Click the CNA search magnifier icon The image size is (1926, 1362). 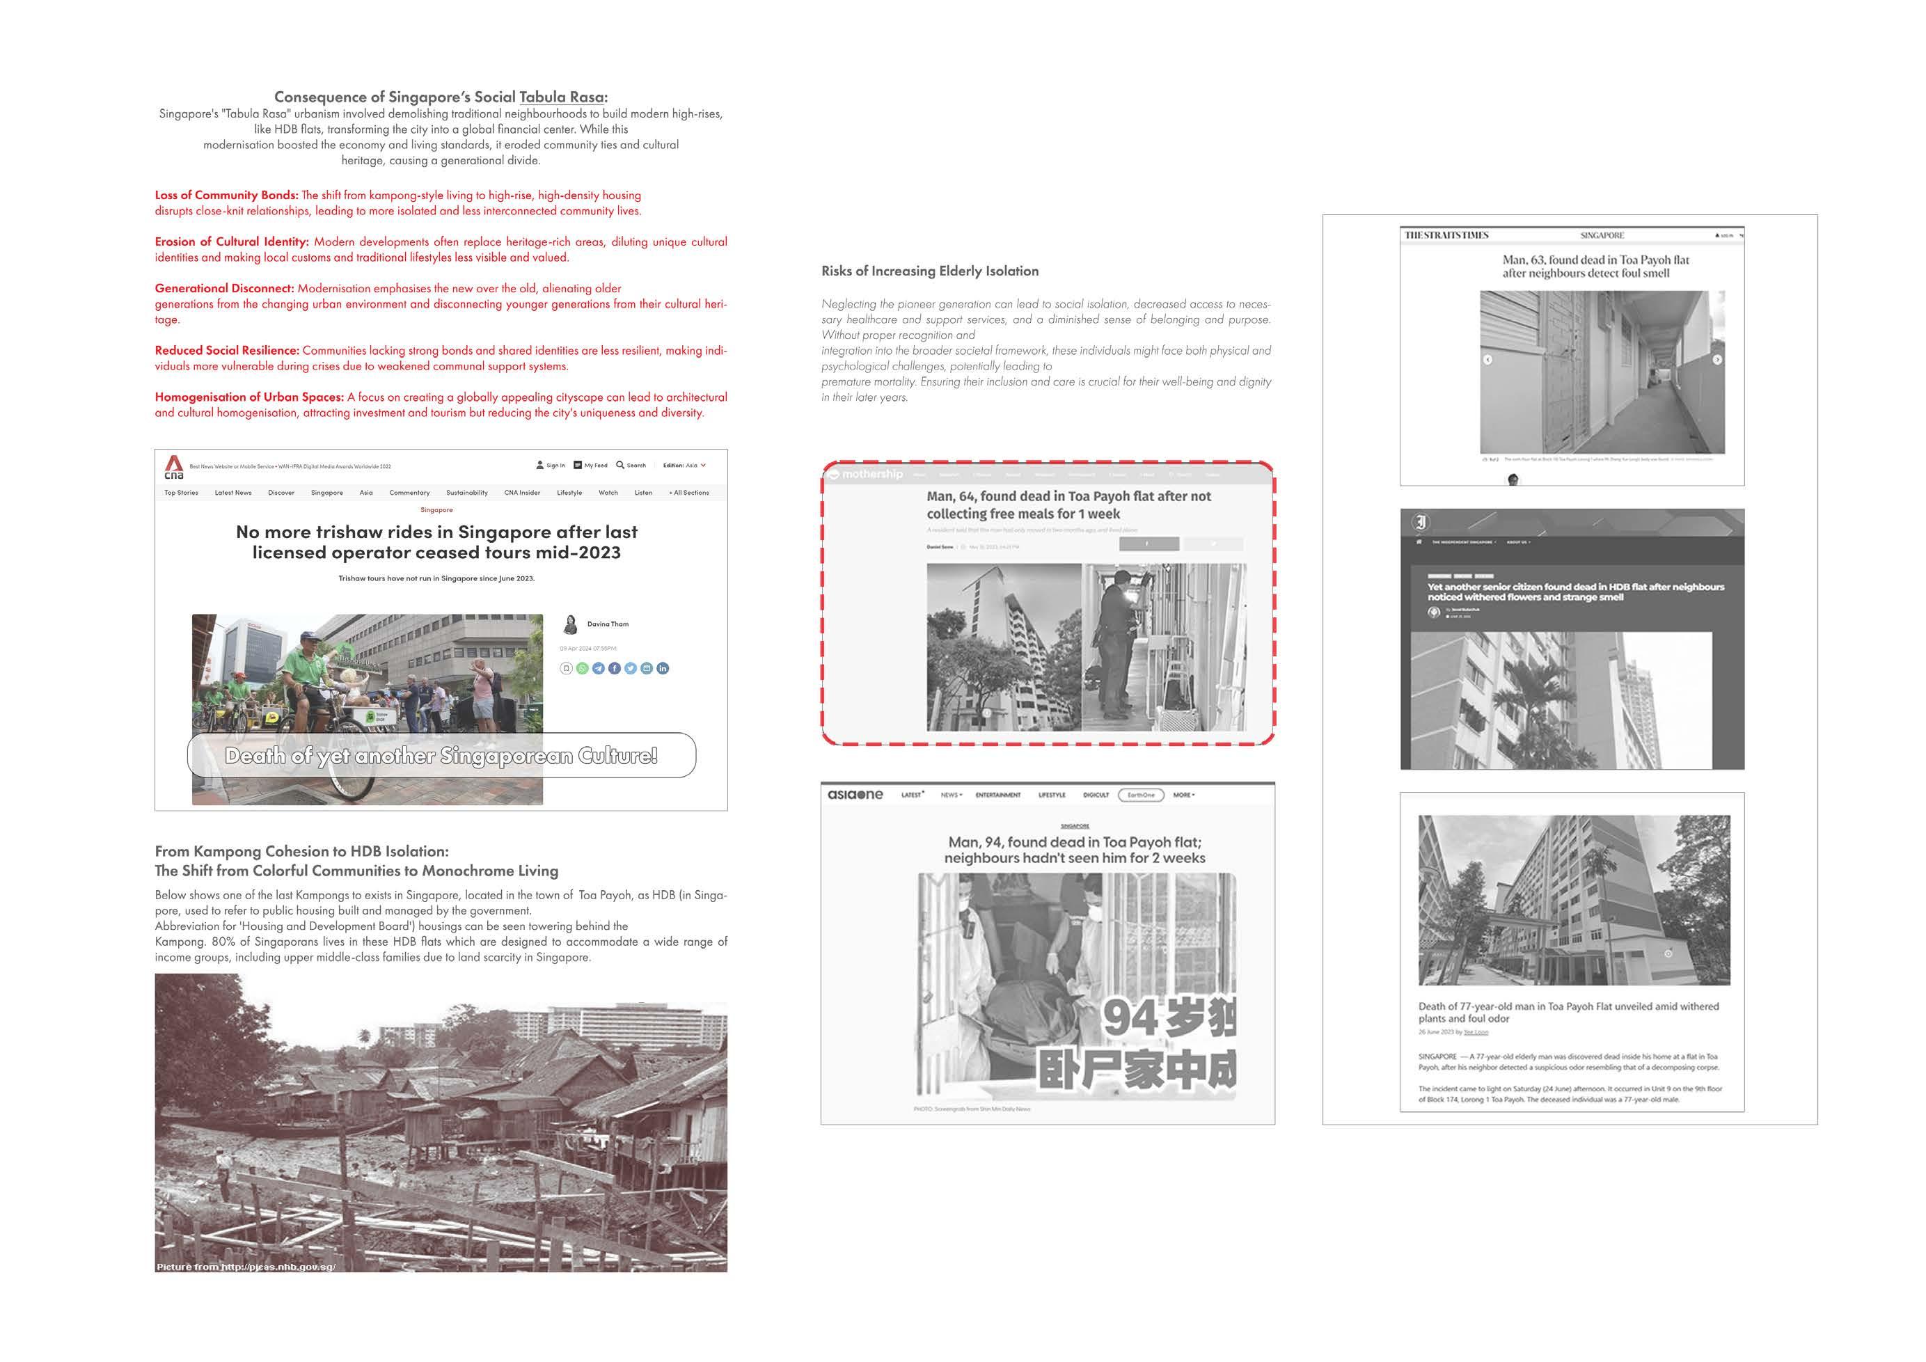(620, 465)
